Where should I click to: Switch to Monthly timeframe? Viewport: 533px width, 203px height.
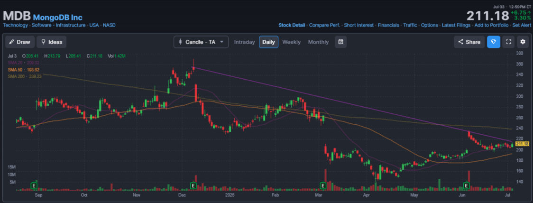pos(318,42)
